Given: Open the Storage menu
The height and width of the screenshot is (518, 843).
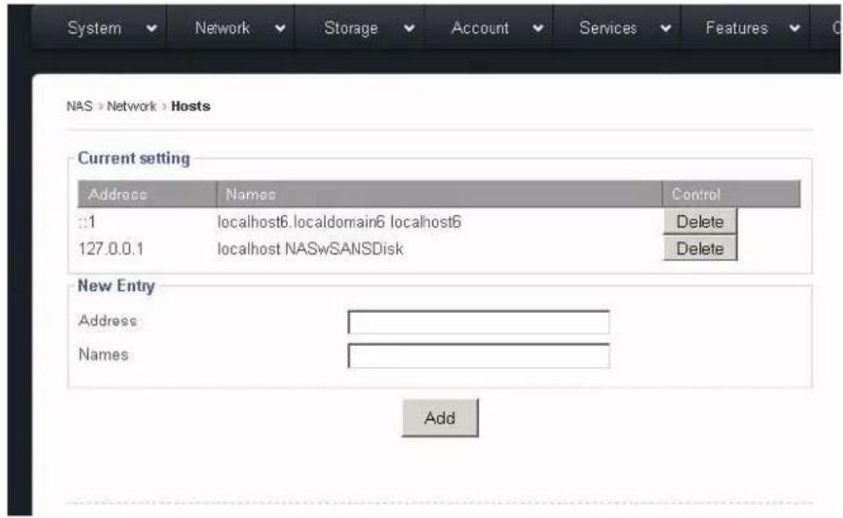Looking at the screenshot, I should pos(351,28).
